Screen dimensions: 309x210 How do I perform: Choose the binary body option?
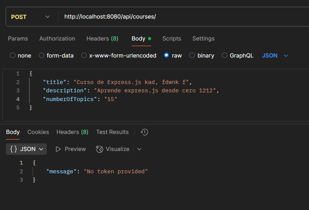point(192,55)
